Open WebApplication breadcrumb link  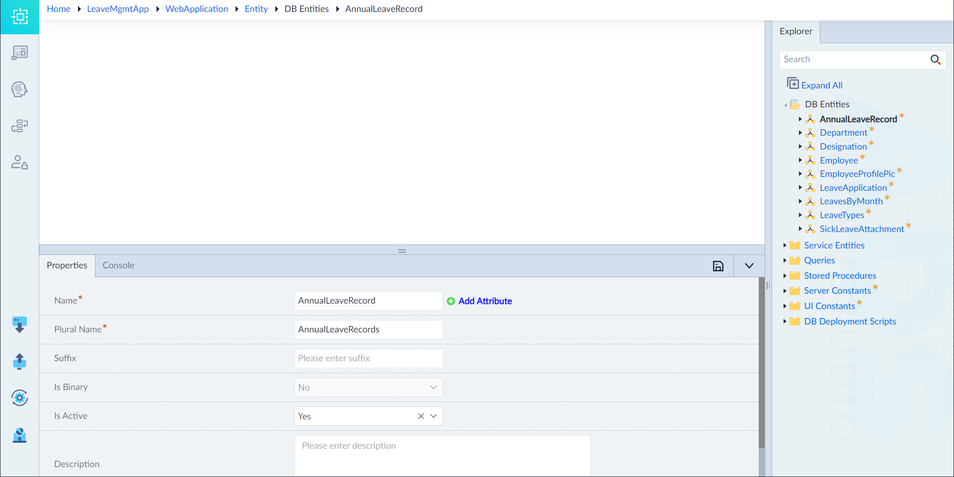coord(197,9)
